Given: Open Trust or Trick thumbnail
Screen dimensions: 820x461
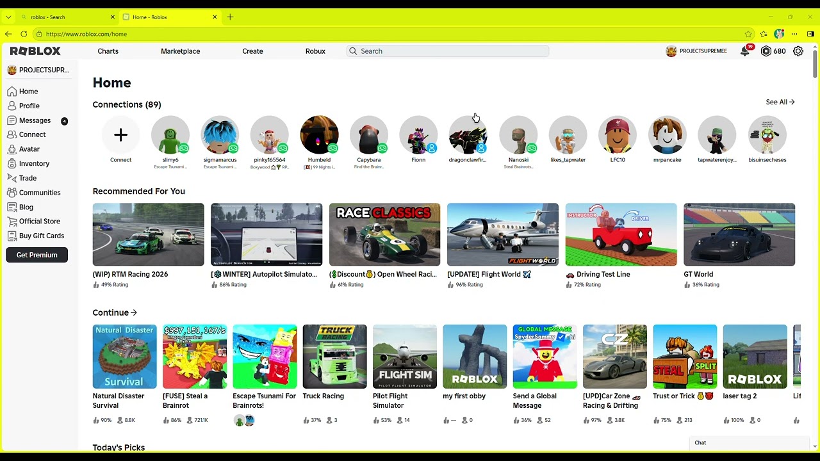Looking at the screenshot, I should [685, 357].
